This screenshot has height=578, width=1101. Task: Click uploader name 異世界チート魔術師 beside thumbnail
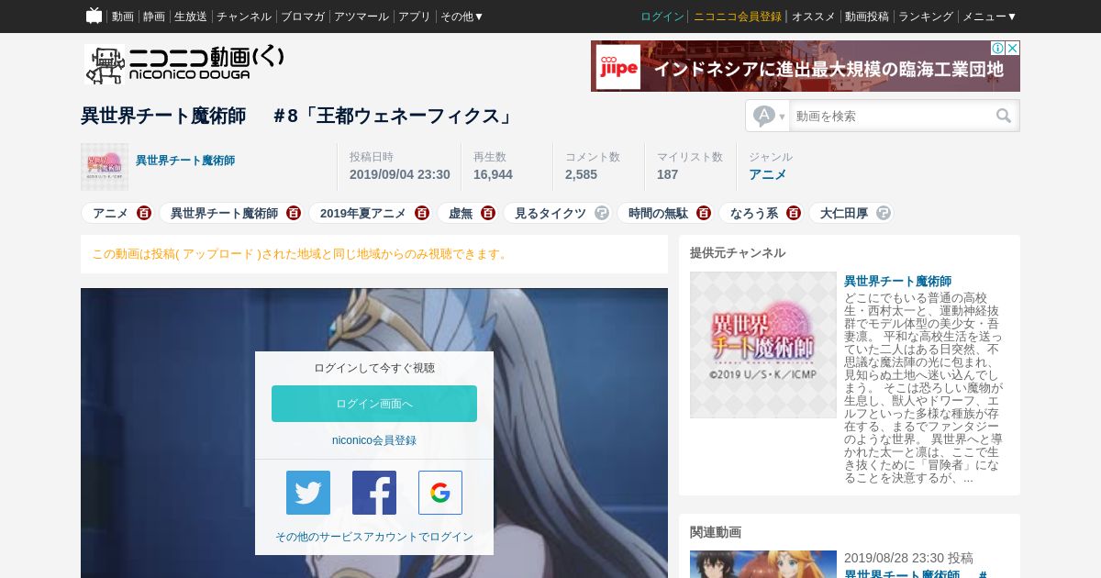click(x=185, y=161)
